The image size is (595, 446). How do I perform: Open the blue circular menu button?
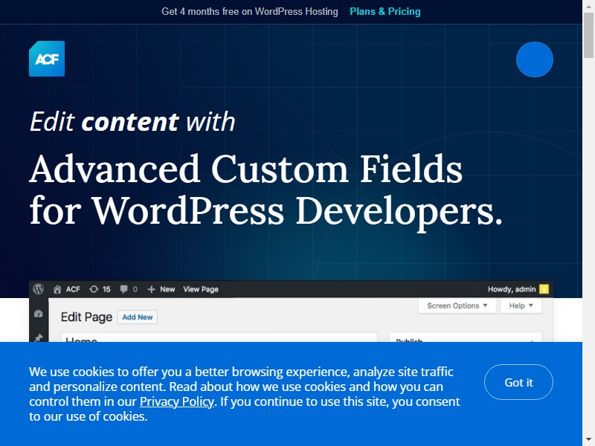coord(534,59)
